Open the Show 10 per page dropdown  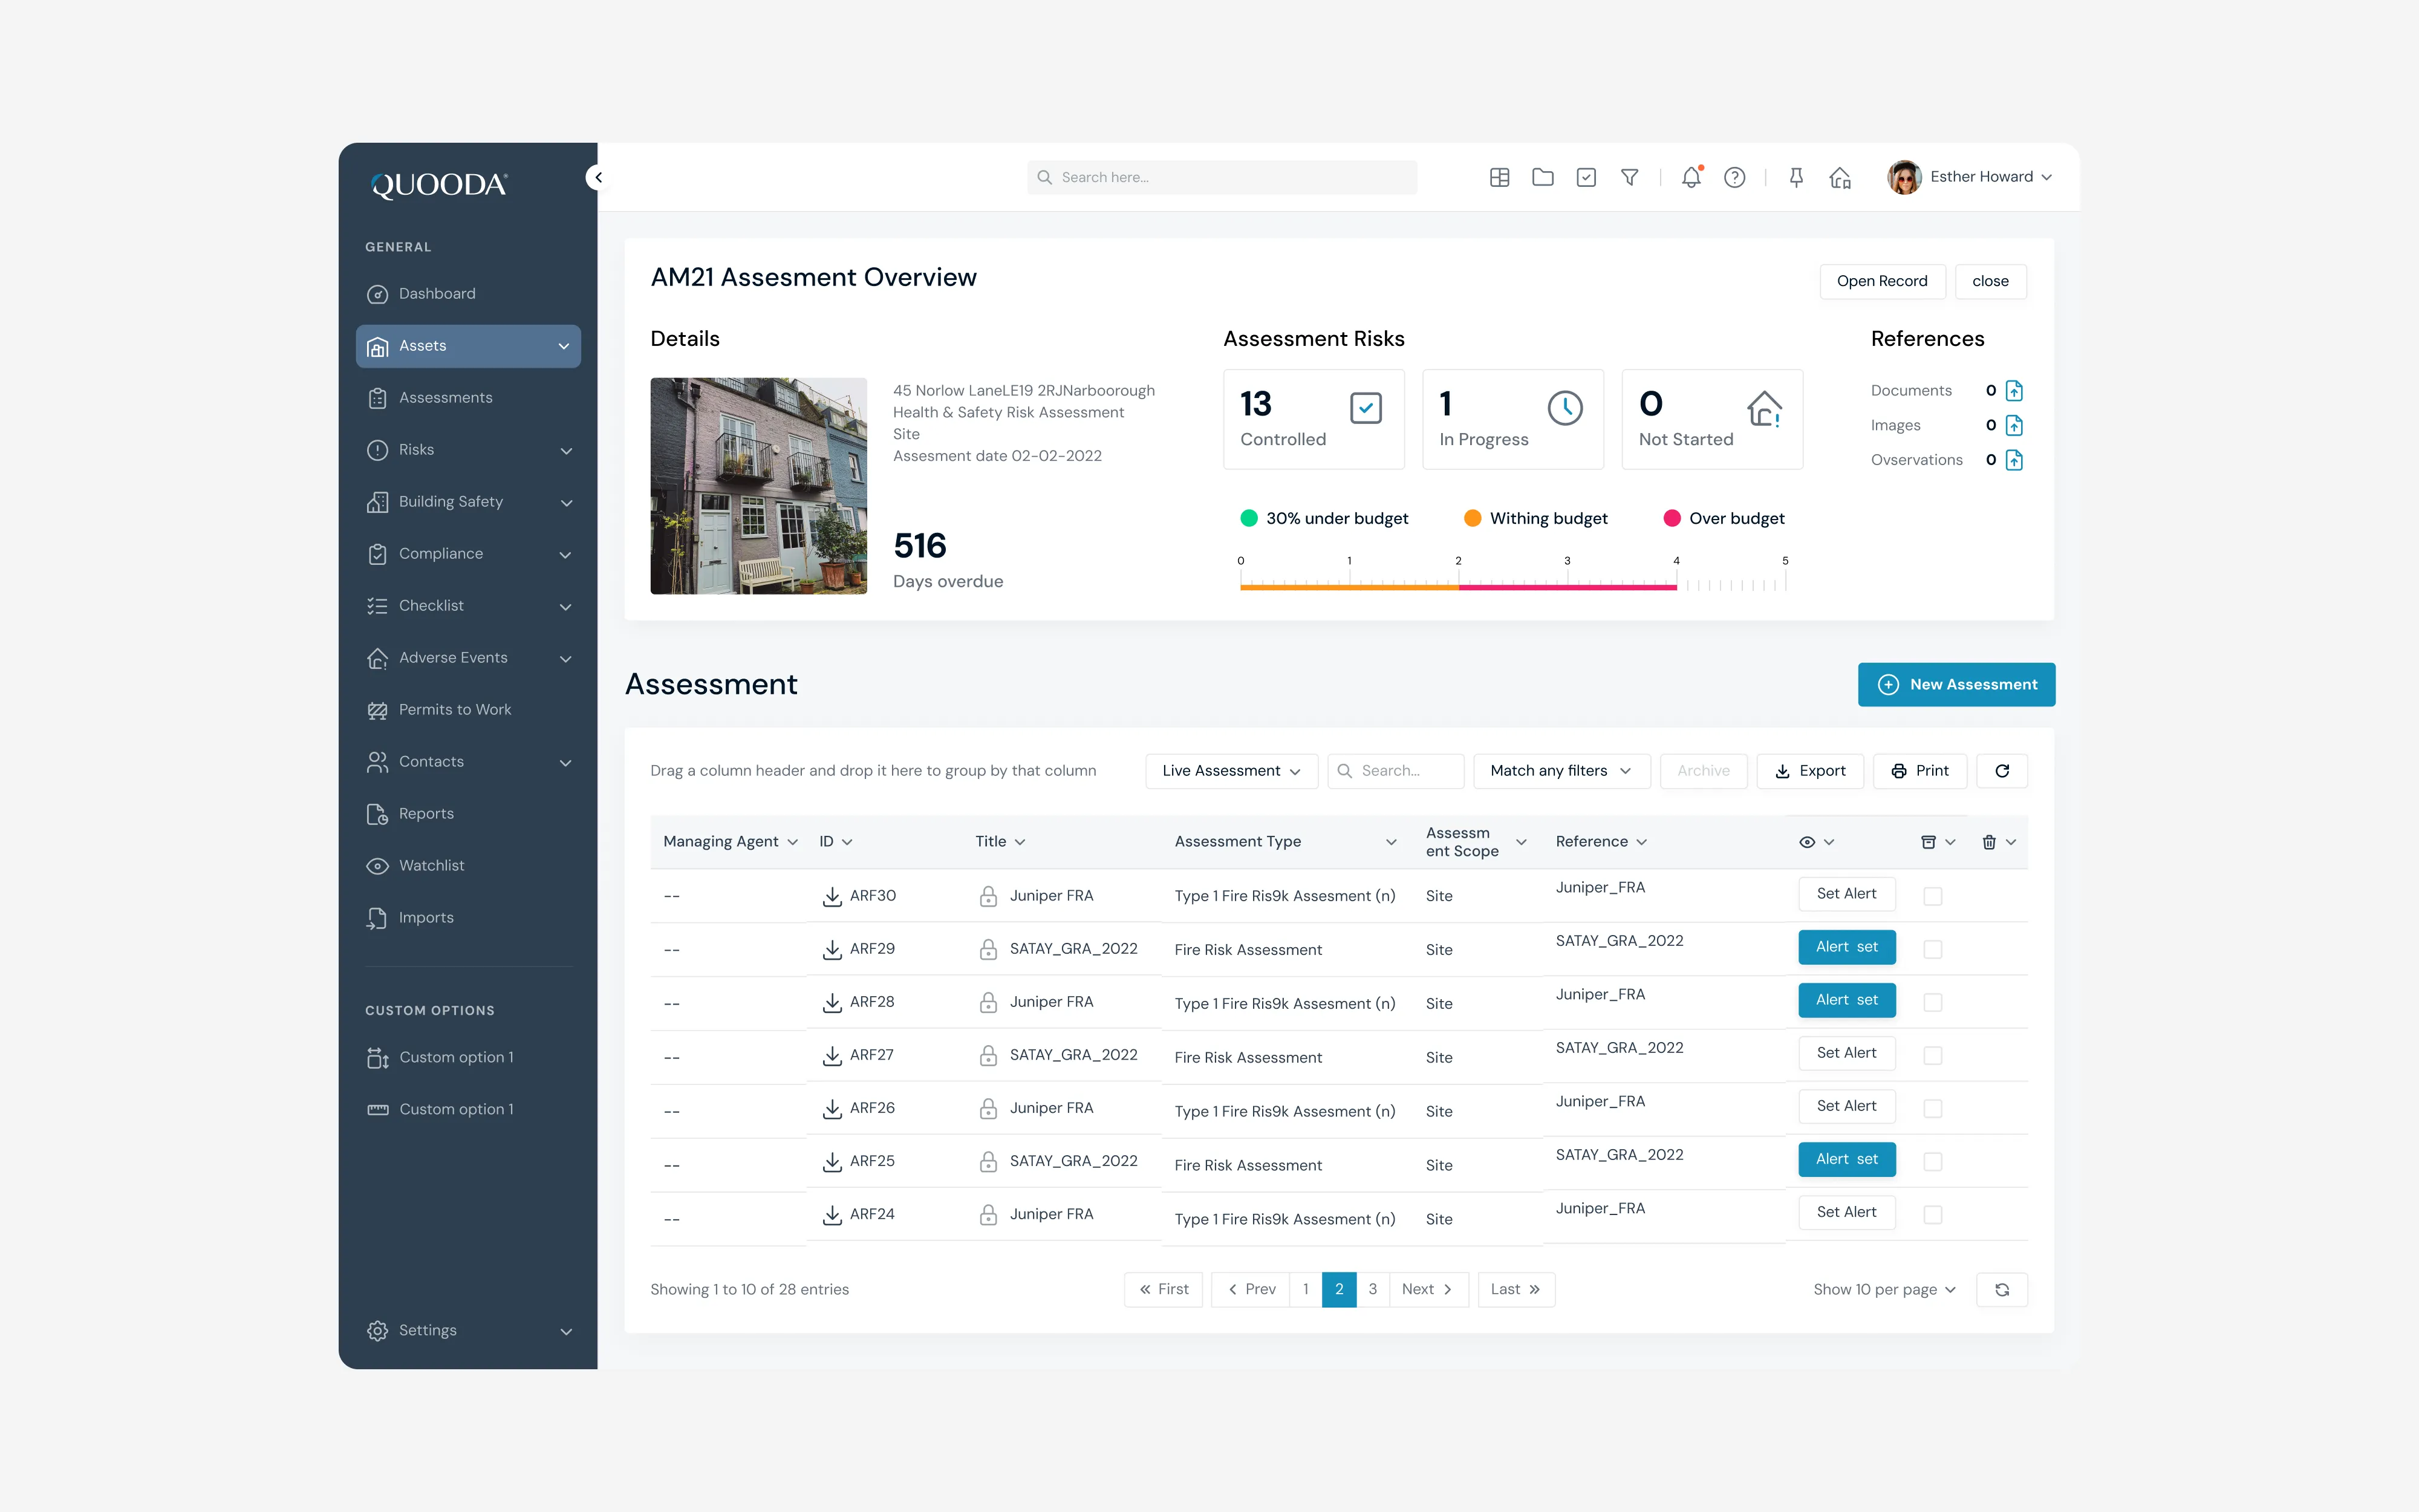[x=1884, y=1289]
